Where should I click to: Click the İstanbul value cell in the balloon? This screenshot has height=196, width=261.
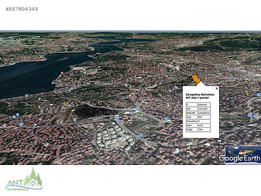pyautogui.click(x=204, y=105)
